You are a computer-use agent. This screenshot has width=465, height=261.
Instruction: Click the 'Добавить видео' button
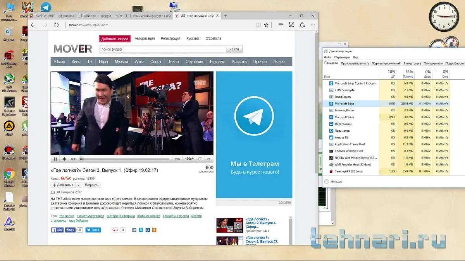pos(115,39)
